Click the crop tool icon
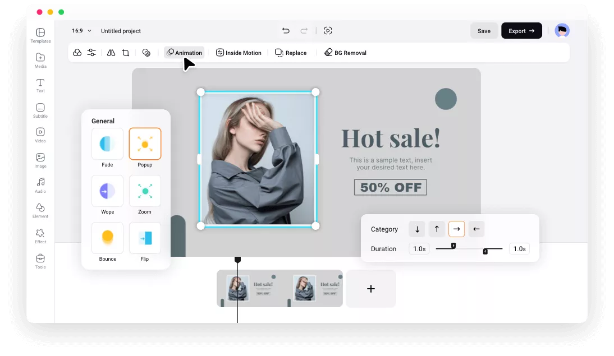 (126, 53)
